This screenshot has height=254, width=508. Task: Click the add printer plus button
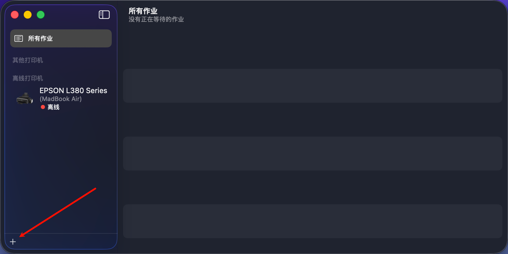13,242
